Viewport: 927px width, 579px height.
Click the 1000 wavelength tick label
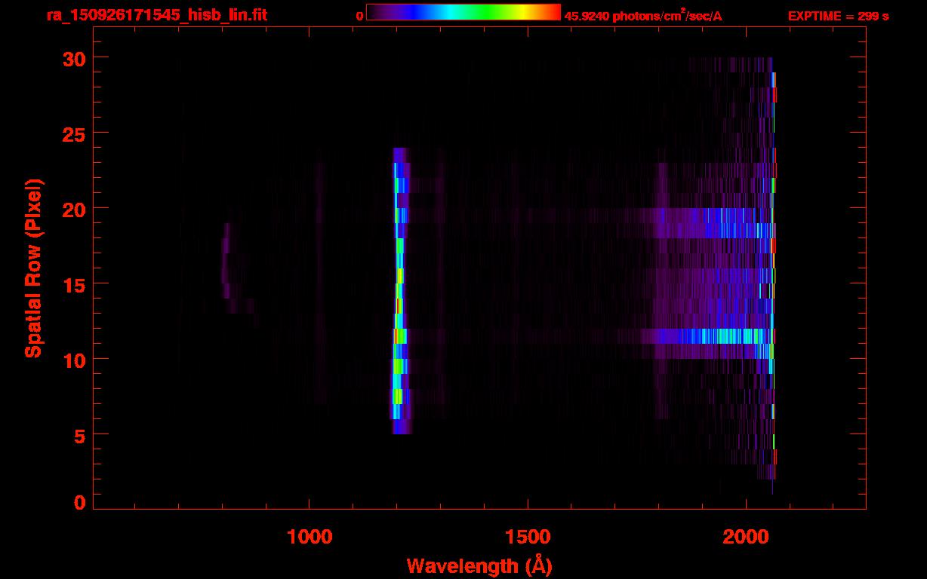(x=310, y=536)
